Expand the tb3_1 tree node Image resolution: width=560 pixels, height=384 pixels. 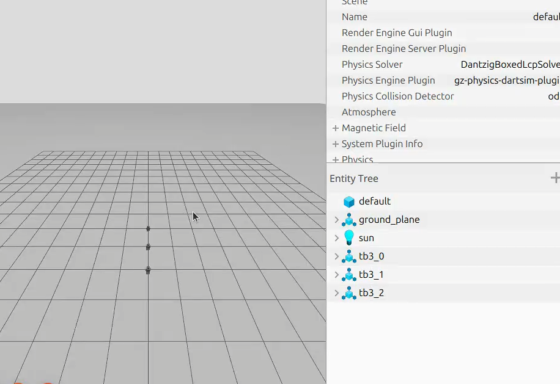[x=336, y=275]
